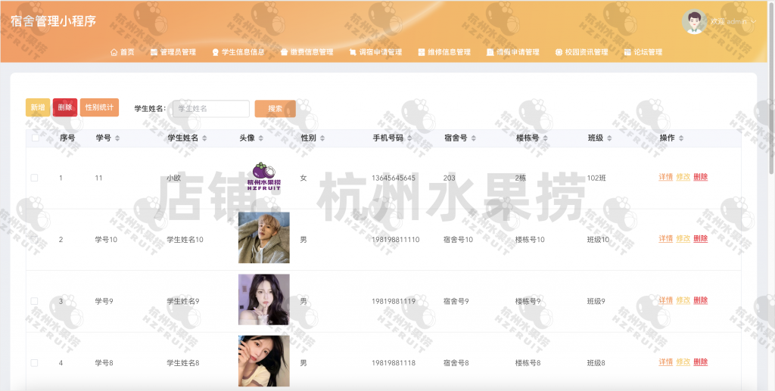
Task: Click the avatar photo of 学生姓名10
Action: tap(264, 237)
